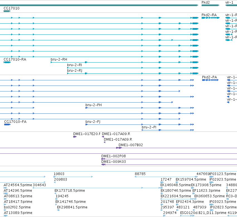Open the bru-2-RJ transcript label
Screen dimensions: 237x217
pyautogui.click(x=75, y=71)
